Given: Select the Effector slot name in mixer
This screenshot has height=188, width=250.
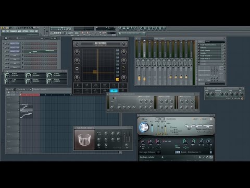Looking at the screenshot, I should (x=210, y=48).
